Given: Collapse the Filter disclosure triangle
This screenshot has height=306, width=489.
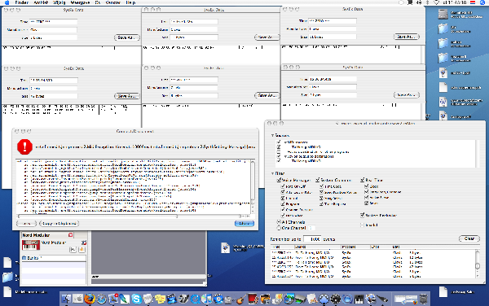Looking at the screenshot, I should (x=272, y=173).
